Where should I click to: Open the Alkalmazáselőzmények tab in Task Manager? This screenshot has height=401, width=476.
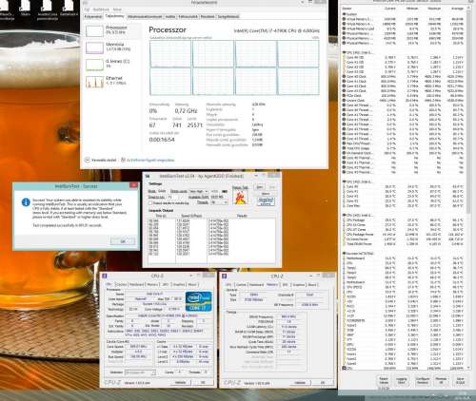click(x=145, y=16)
